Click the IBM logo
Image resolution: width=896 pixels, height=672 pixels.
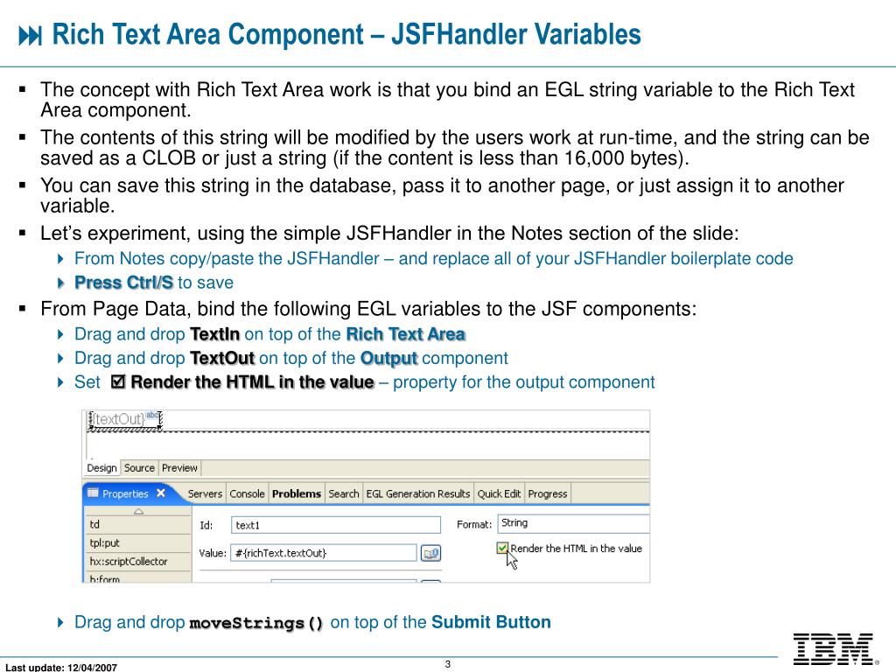[834, 649]
